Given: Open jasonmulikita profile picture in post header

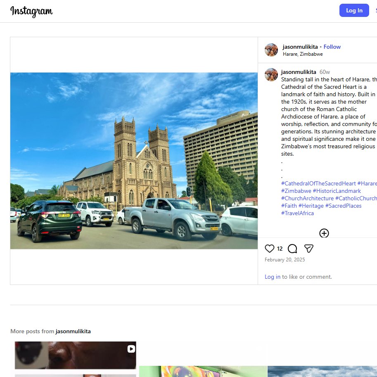Looking at the screenshot, I should point(271,50).
